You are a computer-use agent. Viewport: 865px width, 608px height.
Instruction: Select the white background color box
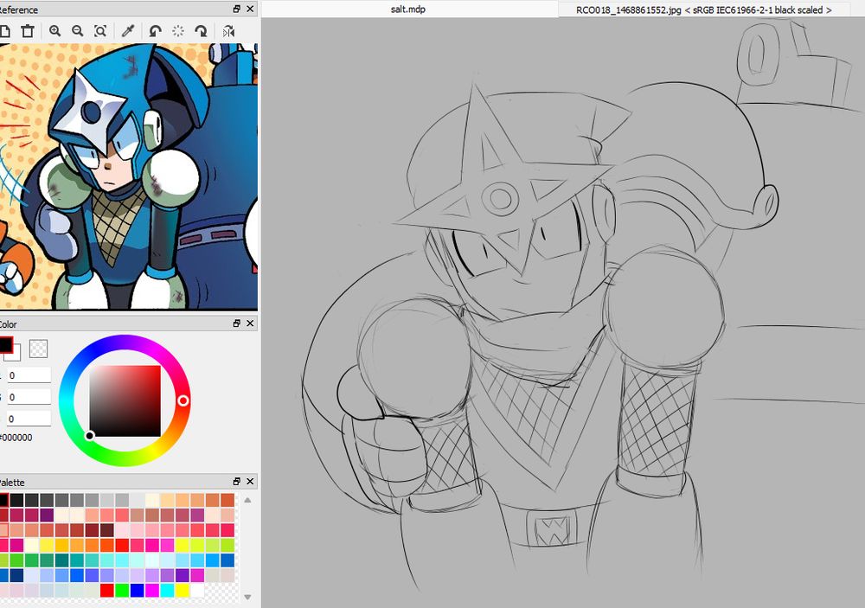[x=15, y=355]
